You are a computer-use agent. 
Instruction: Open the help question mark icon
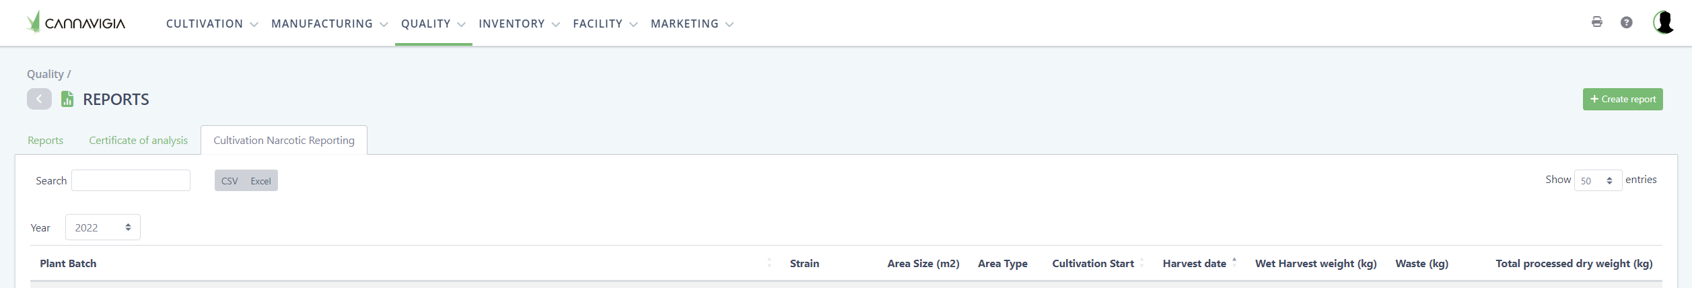[x=1626, y=22]
